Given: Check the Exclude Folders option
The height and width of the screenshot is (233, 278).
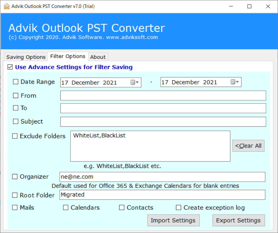Looking at the screenshot, I should pyautogui.click(x=15, y=136).
